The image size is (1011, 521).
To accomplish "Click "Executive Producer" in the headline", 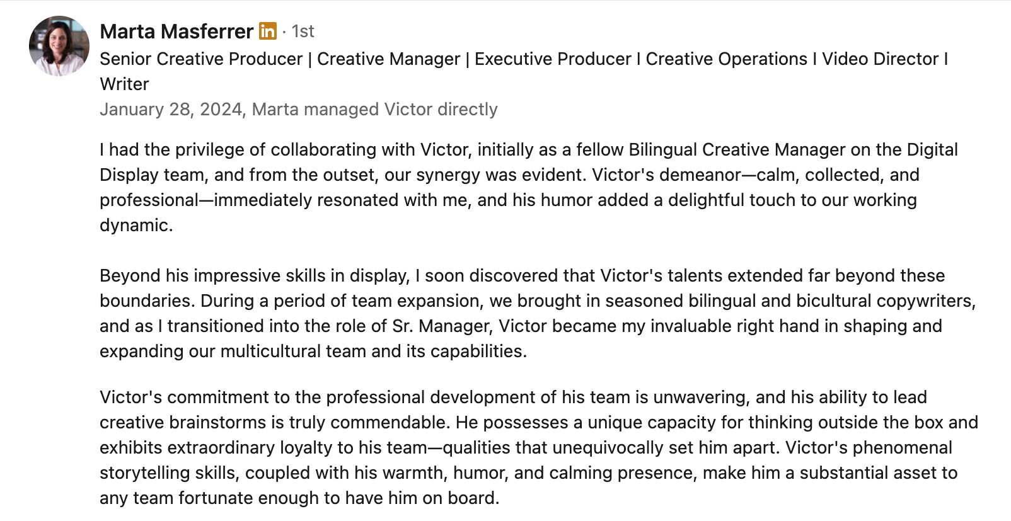I will tap(553, 59).
